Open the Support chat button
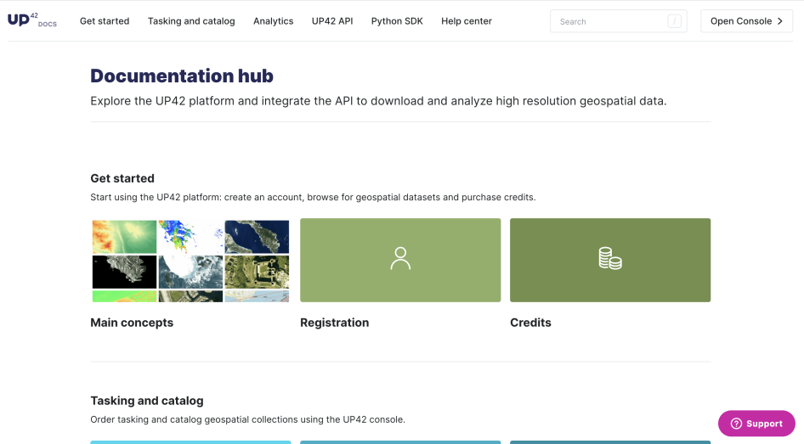Viewport: 804px width, 444px height. click(756, 424)
